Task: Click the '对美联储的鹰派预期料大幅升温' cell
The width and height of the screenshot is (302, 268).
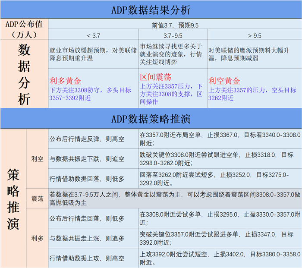Action: pyautogui.click(x=255, y=54)
